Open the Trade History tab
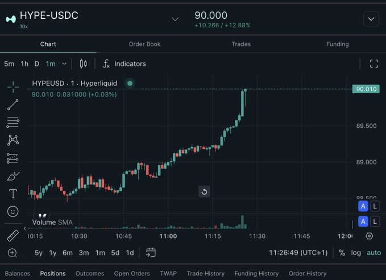 tap(206, 273)
